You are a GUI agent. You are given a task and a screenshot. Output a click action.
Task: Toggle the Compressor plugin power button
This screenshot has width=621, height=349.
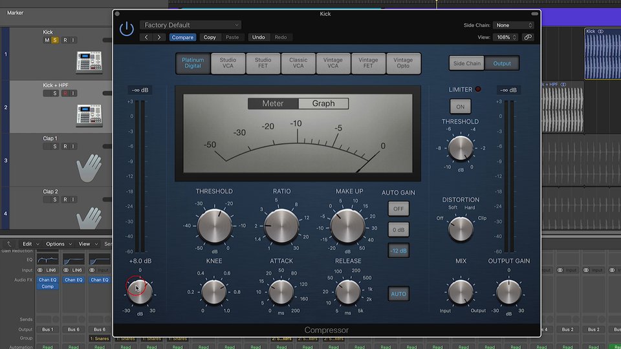tap(127, 29)
